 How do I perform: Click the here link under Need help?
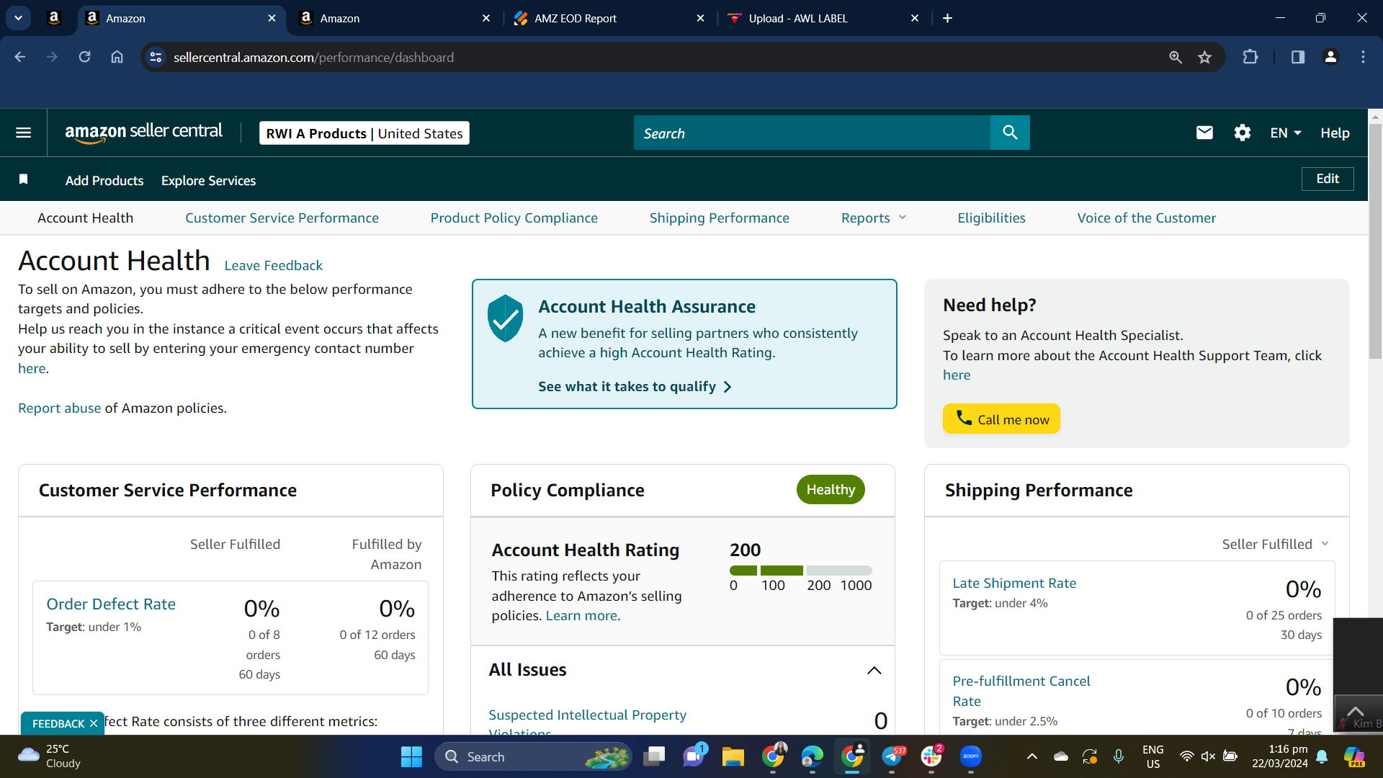pos(957,375)
